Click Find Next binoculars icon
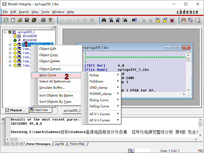204x153 pixels. coord(111,20)
